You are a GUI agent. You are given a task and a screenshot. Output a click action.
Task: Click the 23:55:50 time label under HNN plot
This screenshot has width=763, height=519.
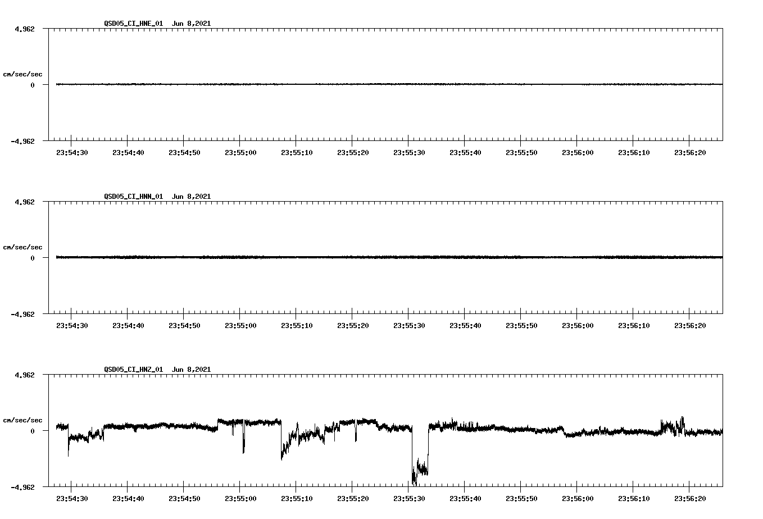(x=521, y=325)
